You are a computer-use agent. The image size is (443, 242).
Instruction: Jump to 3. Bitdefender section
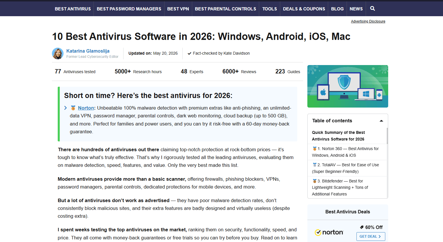(340, 187)
